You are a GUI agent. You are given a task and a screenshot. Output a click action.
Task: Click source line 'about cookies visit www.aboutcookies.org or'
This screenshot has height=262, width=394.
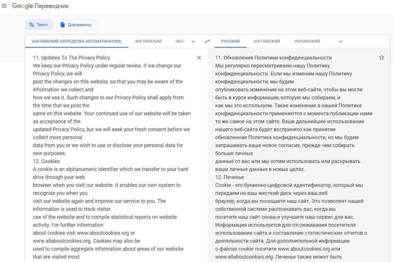pyautogui.click(x=84, y=233)
